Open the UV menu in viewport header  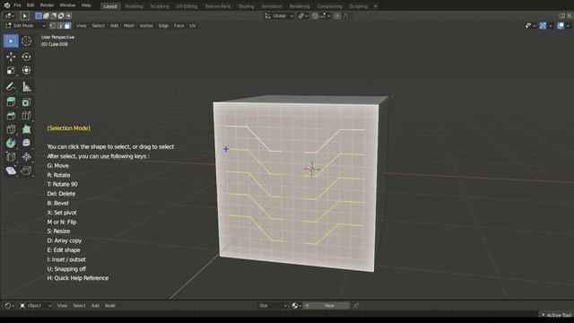pos(193,26)
